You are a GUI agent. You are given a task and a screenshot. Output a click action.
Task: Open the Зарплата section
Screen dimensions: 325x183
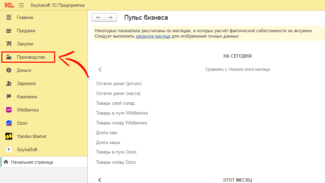[x=26, y=83]
